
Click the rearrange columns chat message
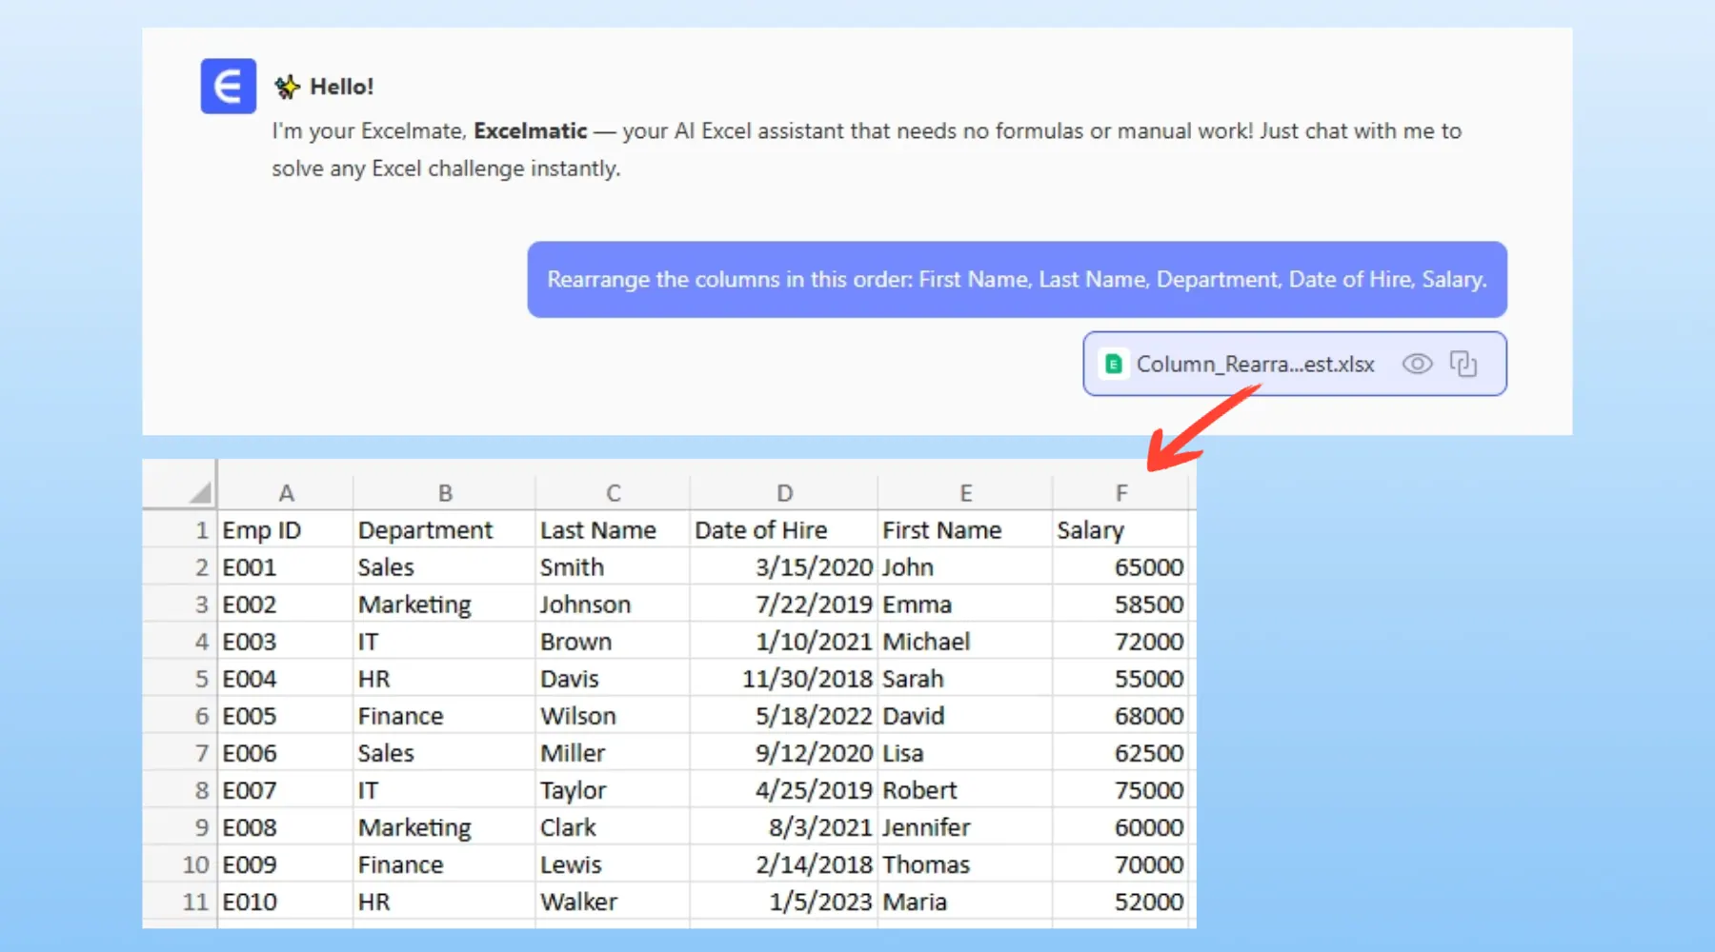[1016, 280]
